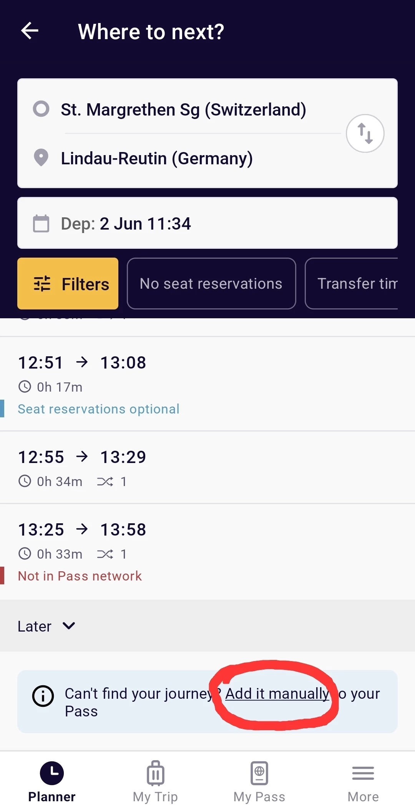Toggle No seat reservations filter
Viewport: 415px width, 812px height.
coord(211,283)
